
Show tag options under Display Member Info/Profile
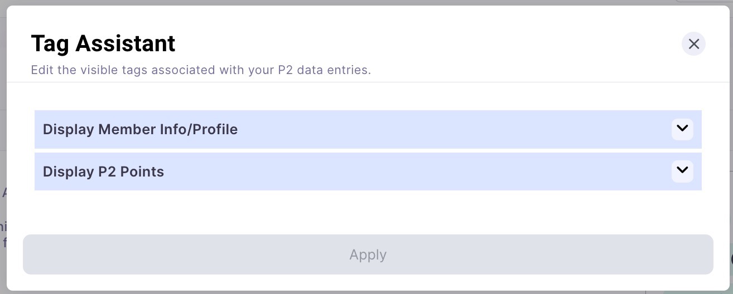pyautogui.click(x=368, y=129)
